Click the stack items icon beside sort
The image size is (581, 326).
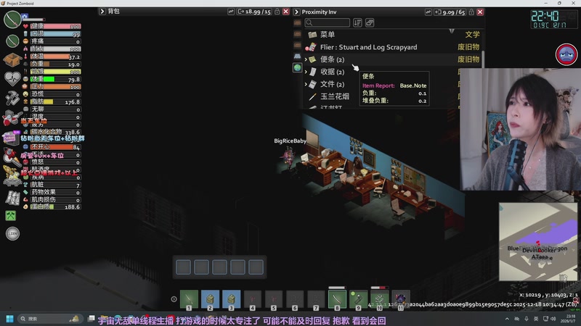pos(370,23)
